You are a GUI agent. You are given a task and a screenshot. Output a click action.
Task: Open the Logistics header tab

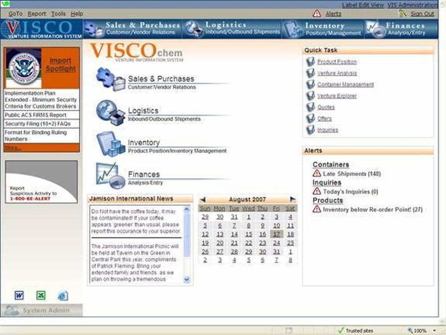(232, 29)
